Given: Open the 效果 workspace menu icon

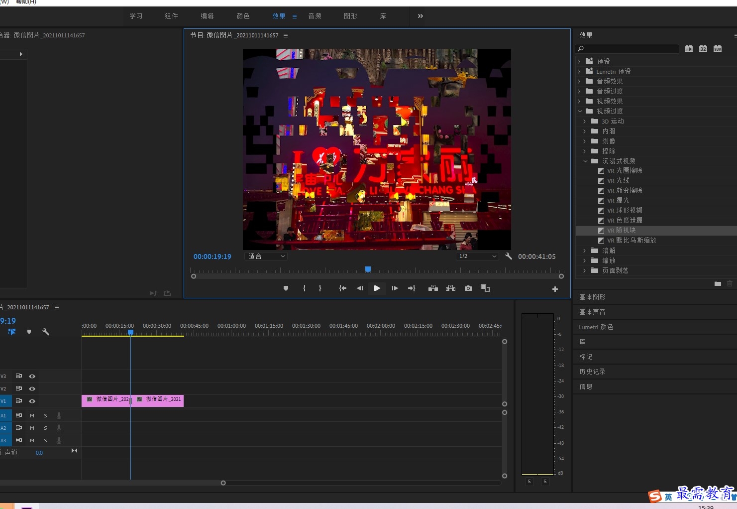Looking at the screenshot, I should coord(295,16).
